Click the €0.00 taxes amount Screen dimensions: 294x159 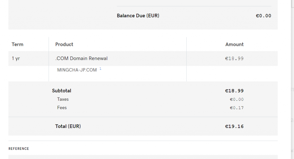click(x=237, y=100)
